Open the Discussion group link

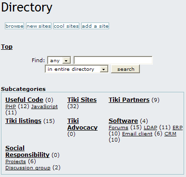click(28, 168)
